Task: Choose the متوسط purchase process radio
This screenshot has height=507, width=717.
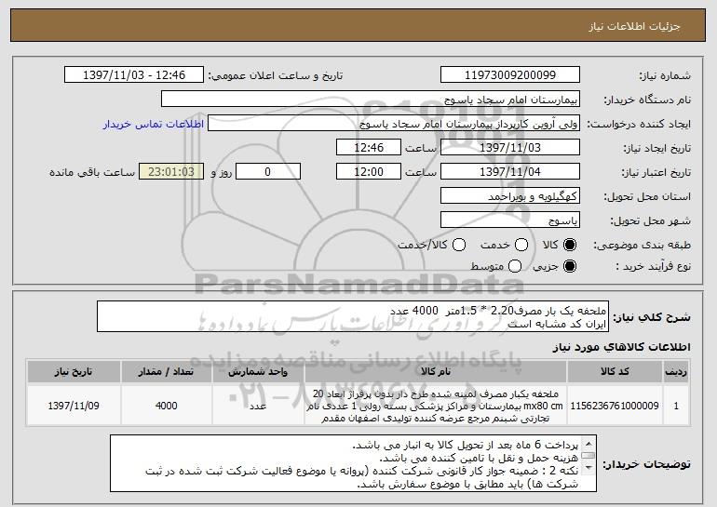Action: coord(515,266)
